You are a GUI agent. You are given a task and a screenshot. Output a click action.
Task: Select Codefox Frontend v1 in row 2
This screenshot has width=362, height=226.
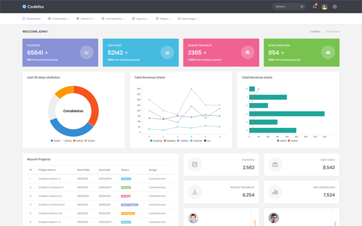tap(51, 187)
